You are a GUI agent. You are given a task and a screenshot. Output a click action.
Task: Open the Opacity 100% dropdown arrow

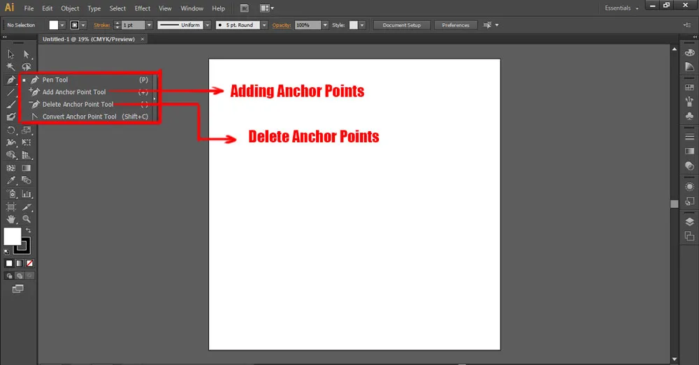coord(325,25)
